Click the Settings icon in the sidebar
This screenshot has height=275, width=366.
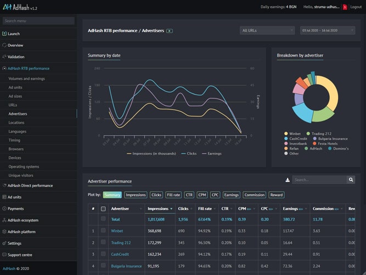4,243
